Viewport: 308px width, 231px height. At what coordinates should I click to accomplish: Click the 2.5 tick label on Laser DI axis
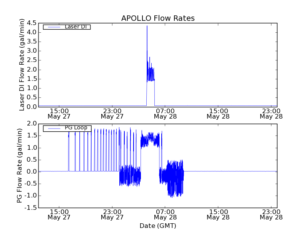tap(32, 60)
